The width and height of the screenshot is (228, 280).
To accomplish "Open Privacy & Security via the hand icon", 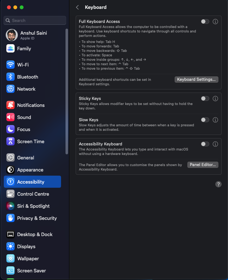I will tap(10, 218).
